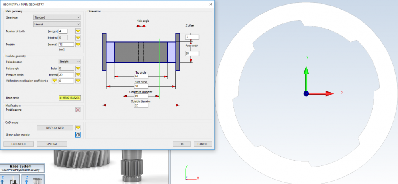
Task: Open yellow arrow menu next to DISPLAY GEO
Action: pyautogui.click(x=78, y=128)
